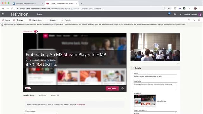Open the app launcher waffle icon

point(3,14)
